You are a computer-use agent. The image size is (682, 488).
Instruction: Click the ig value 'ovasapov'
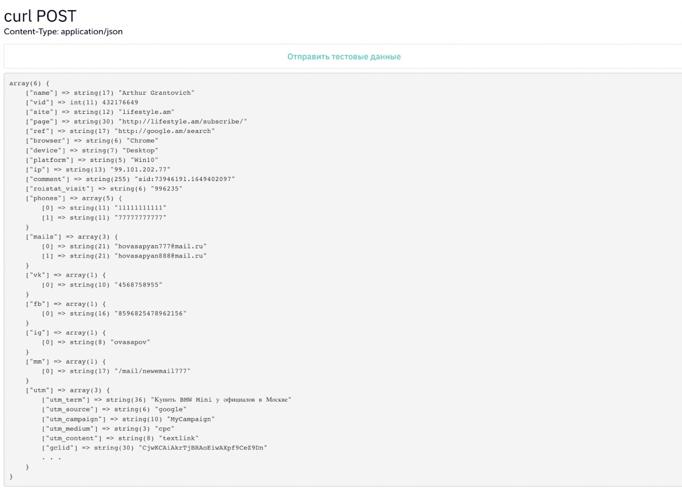point(130,342)
